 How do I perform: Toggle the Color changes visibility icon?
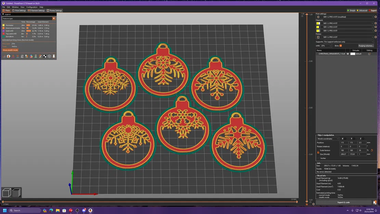31,56
